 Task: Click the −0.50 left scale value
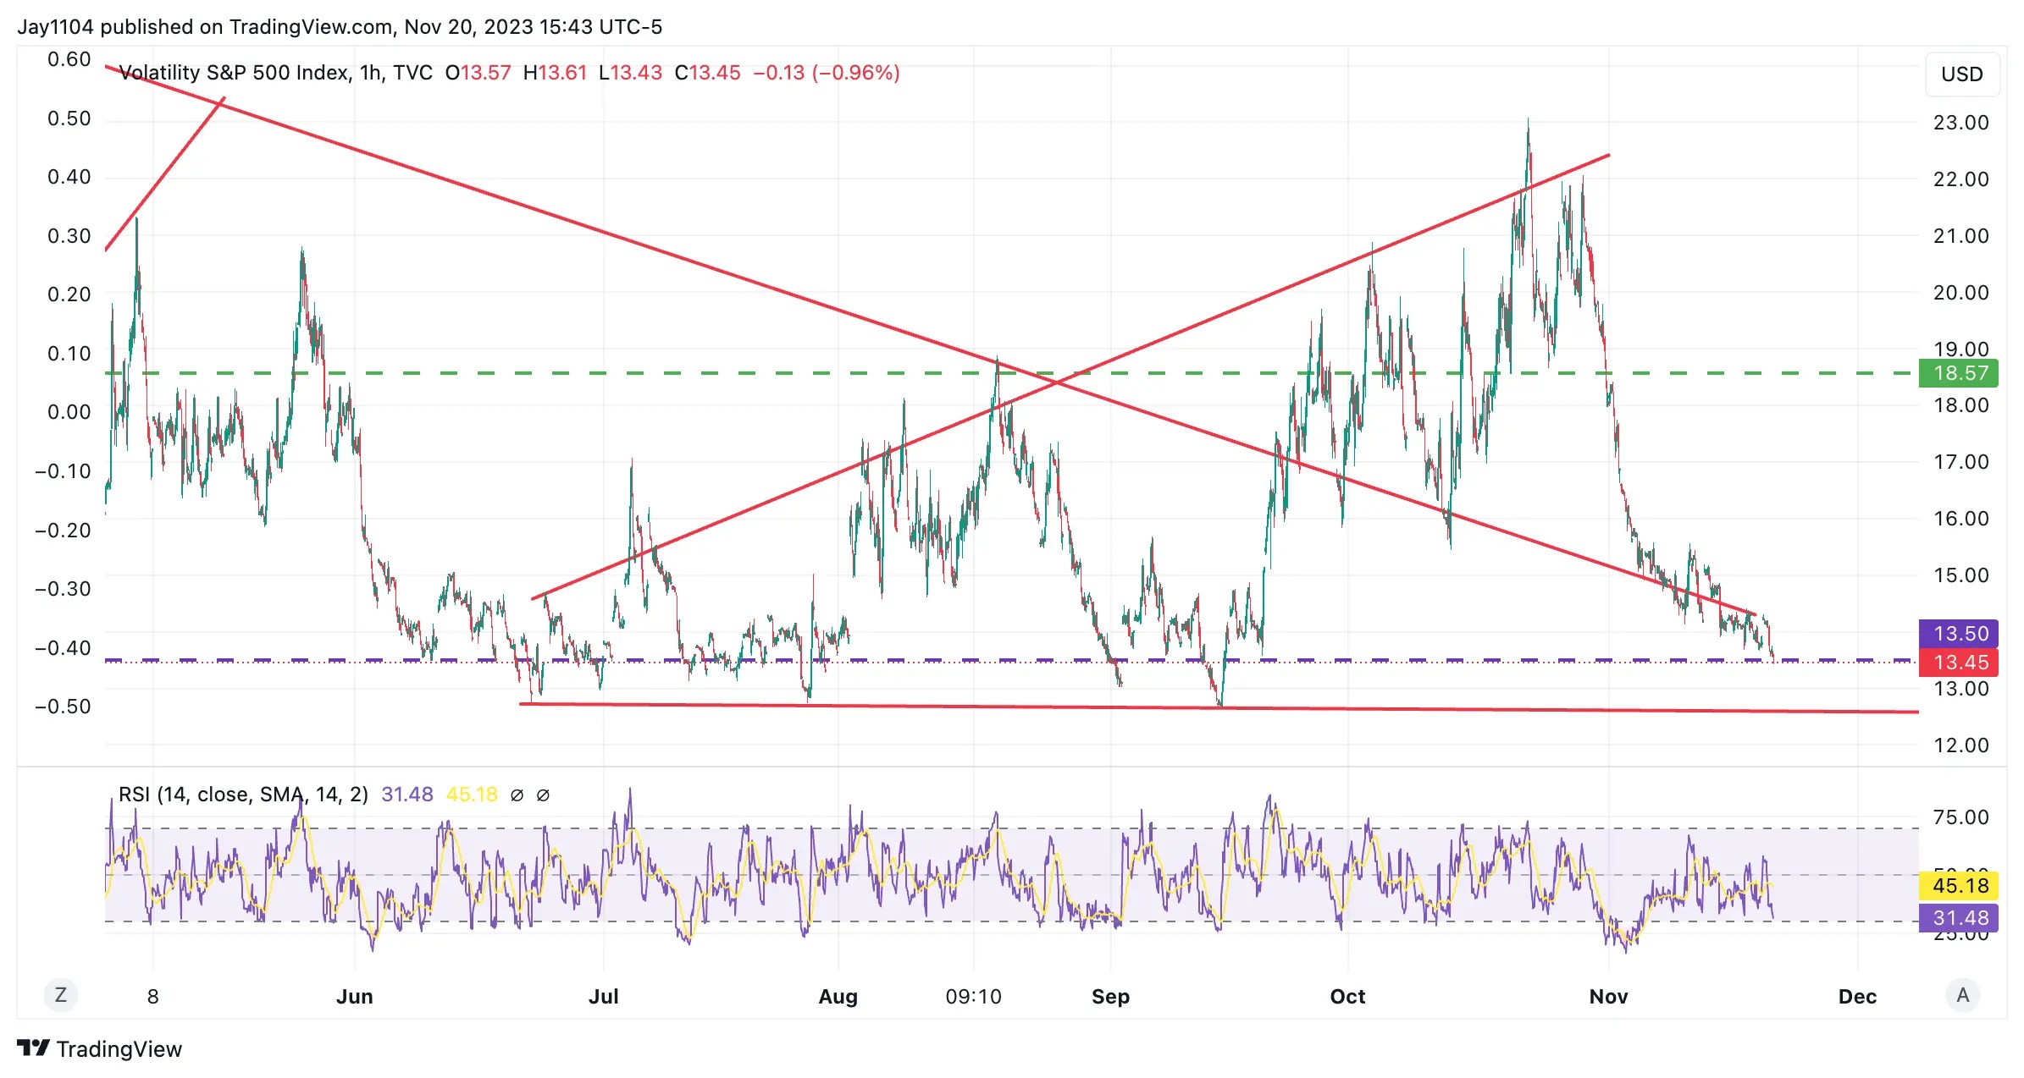[63, 707]
